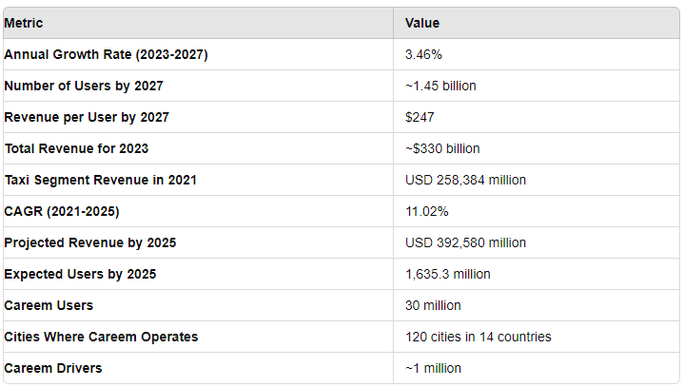Select Taxi Segment Revenue in 2021 label
This screenshot has width=684, height=387.
(100, 180)
